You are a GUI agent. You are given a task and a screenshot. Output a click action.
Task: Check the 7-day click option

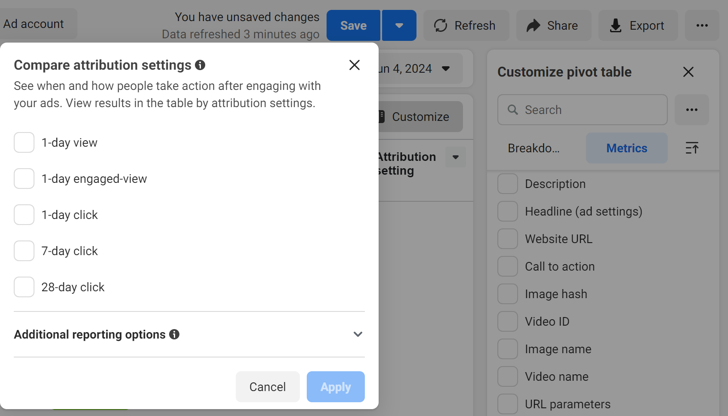tap(24, 251)
